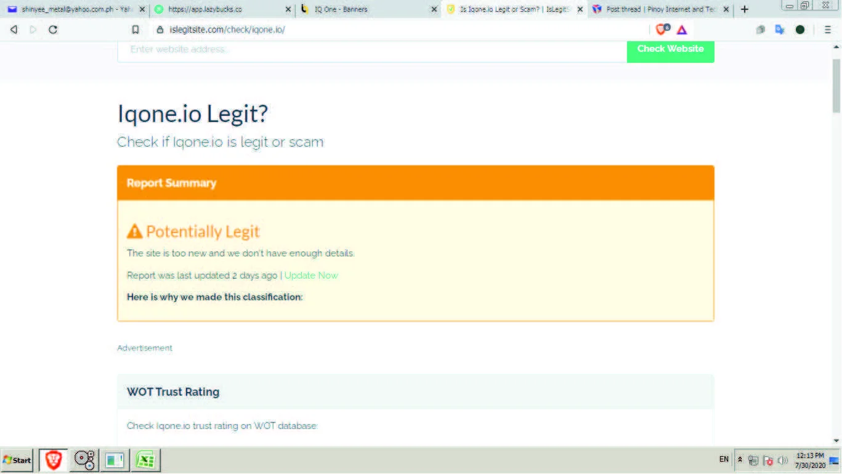The width and height of the screenshot is (842, 474).
Task: View site security lock info
Action: click(160, 30)
